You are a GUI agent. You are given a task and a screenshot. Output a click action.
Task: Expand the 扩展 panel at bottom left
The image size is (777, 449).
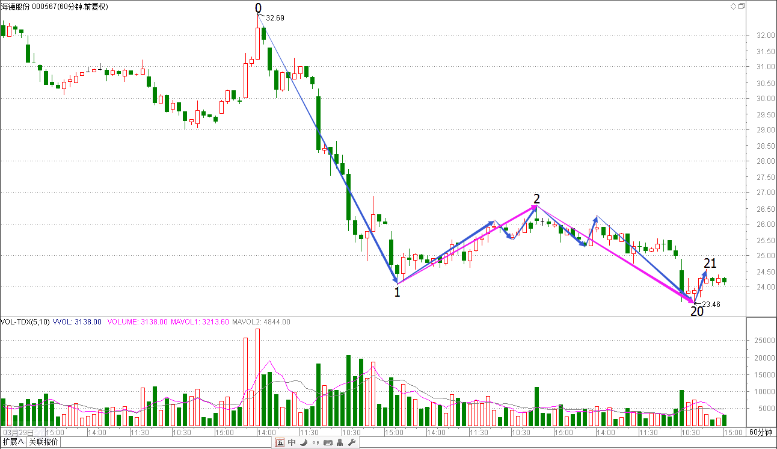(x=13, y=442)
